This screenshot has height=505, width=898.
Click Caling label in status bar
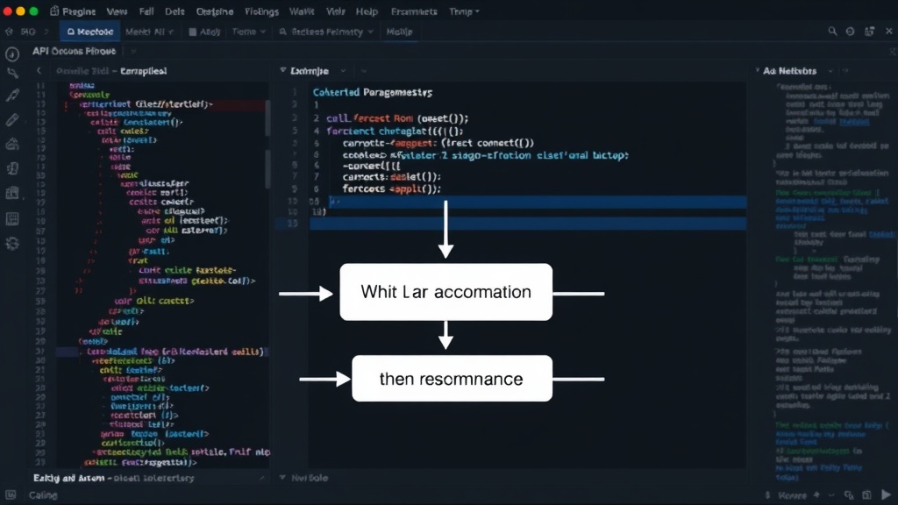[43, 495]
